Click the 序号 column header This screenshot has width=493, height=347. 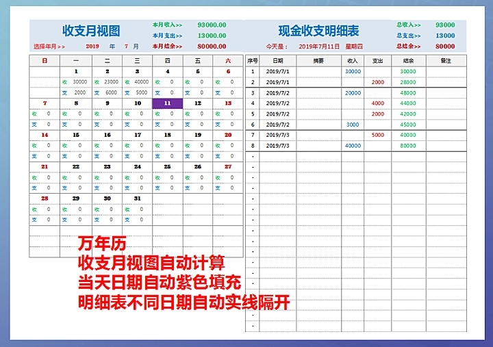[x=252, y=61]
